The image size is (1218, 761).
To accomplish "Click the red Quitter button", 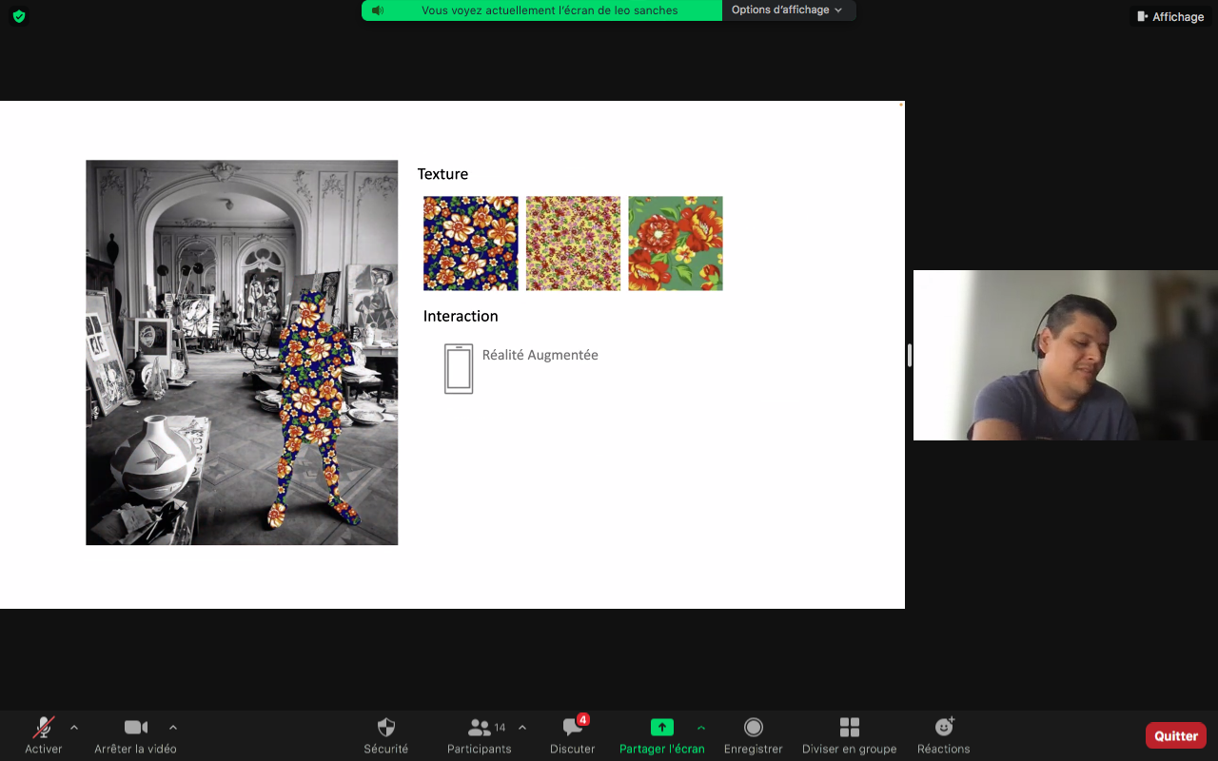I will click(1175, 735).
